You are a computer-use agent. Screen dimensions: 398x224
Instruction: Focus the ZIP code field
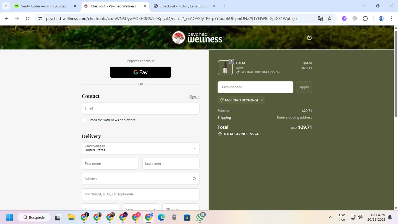tap(181, 207)
